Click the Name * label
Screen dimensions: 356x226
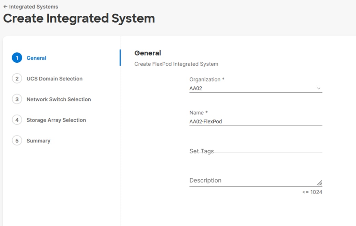(199, 113)
